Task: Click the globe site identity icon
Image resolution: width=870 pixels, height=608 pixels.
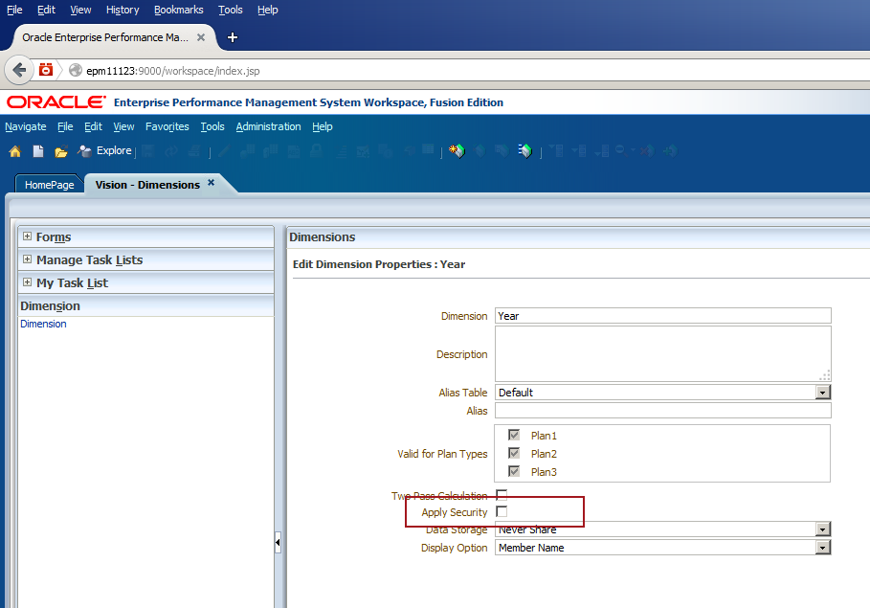Action: [76, 71]
